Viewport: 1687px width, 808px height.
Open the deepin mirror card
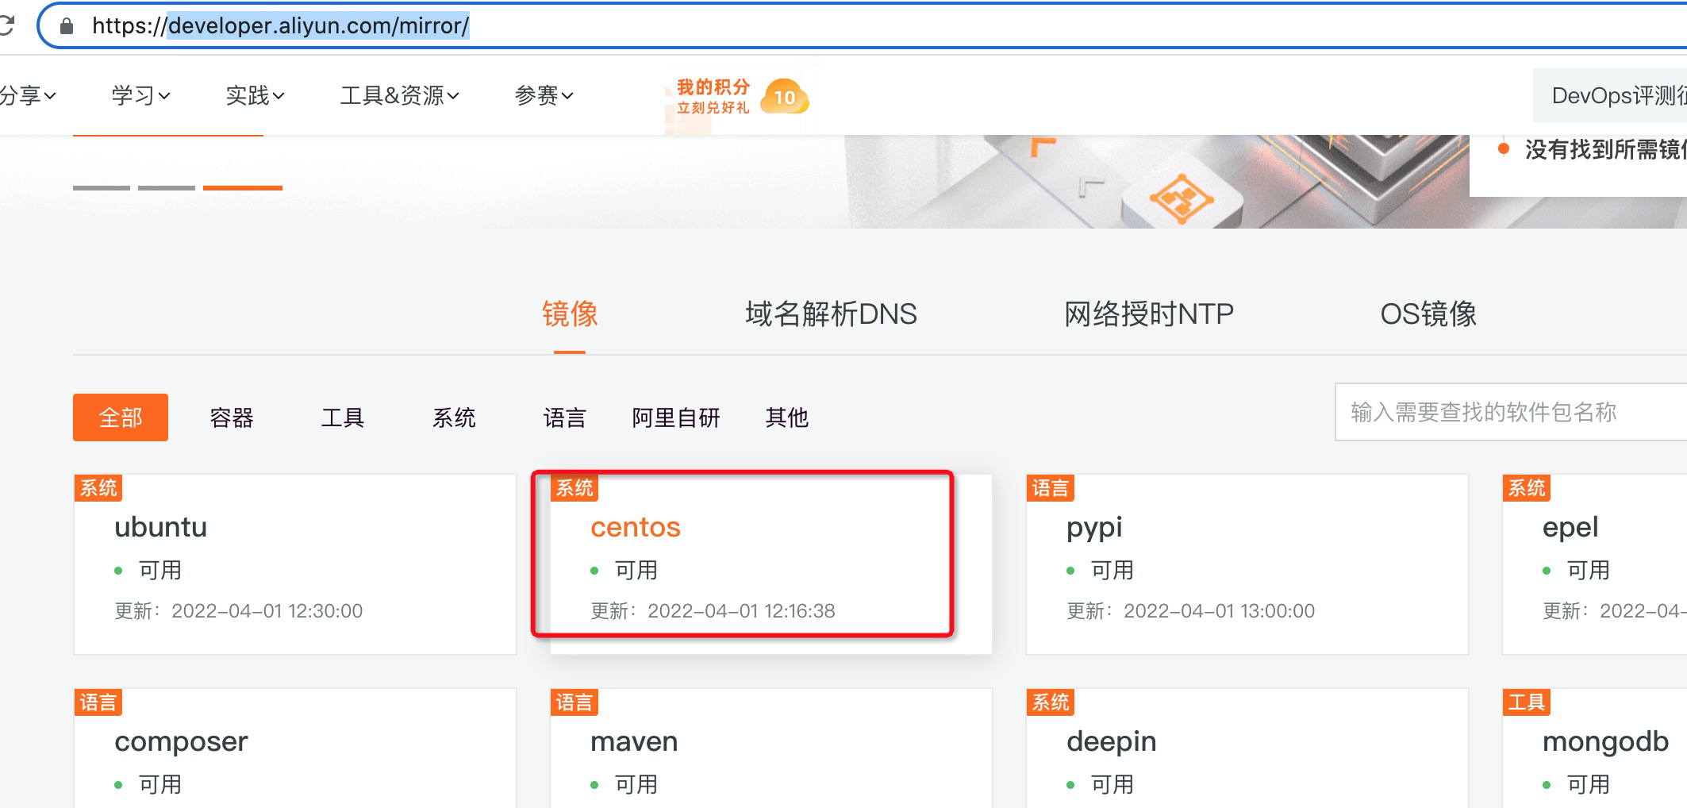[x=1247, y=748]
